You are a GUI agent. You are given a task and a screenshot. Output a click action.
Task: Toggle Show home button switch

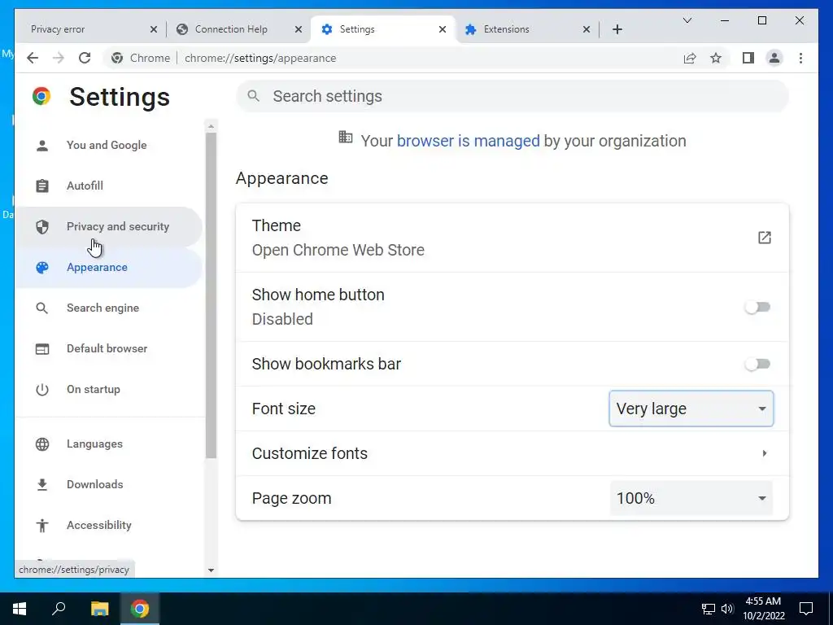click(x=757, y=307)
